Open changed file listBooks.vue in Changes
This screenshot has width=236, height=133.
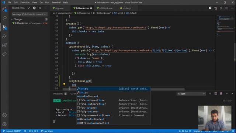pyautogui.click(x=29, y=23)
